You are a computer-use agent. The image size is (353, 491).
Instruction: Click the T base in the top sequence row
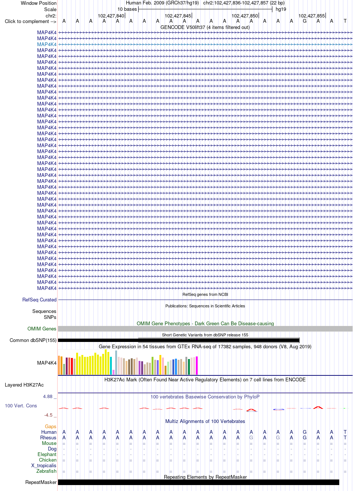pos(345,21)
